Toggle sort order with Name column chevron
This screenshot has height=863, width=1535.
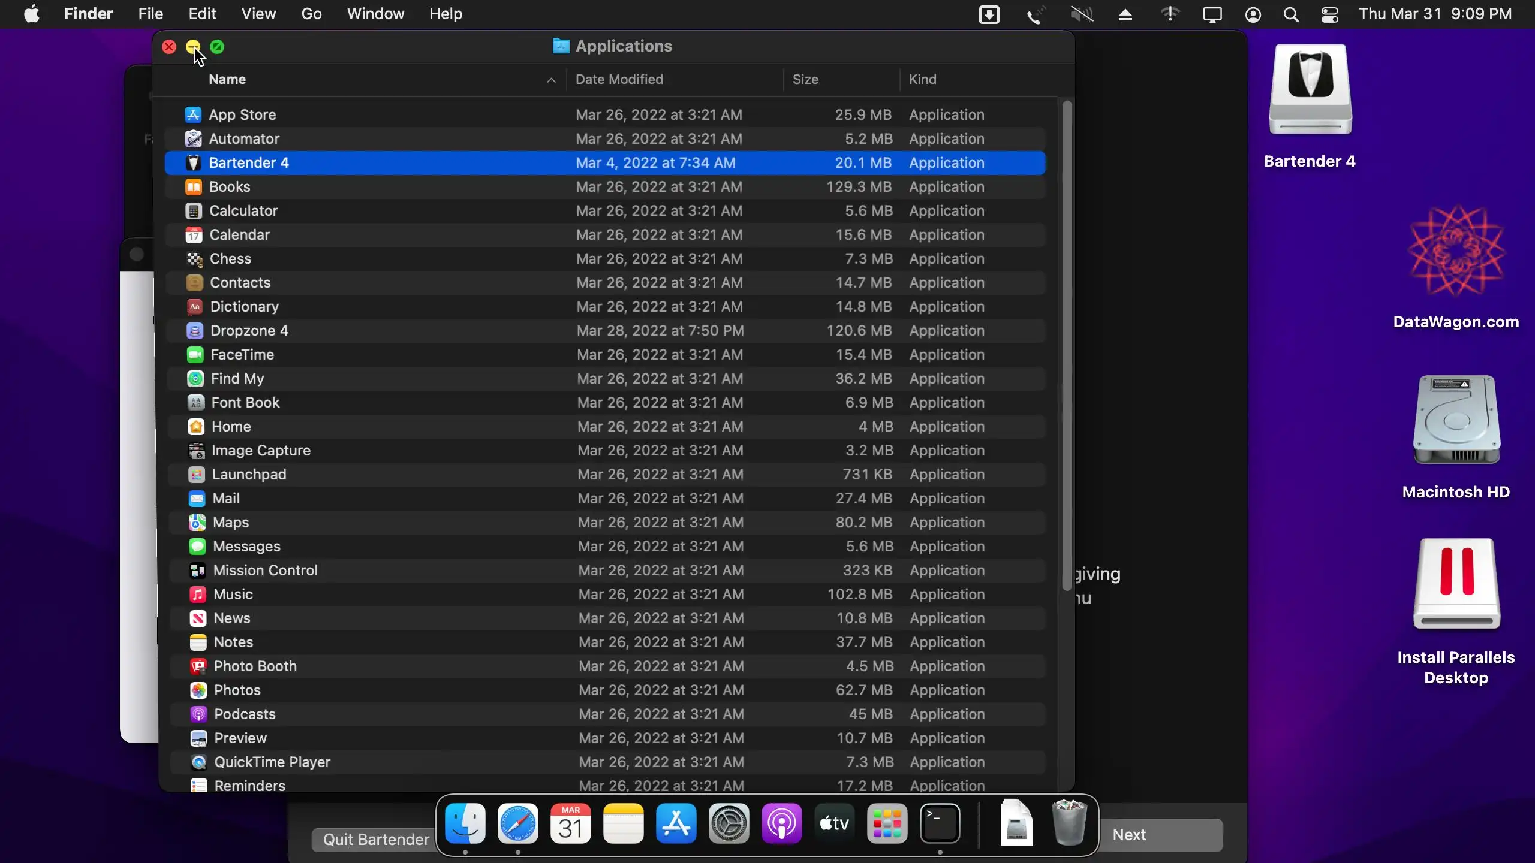[551, 80]
